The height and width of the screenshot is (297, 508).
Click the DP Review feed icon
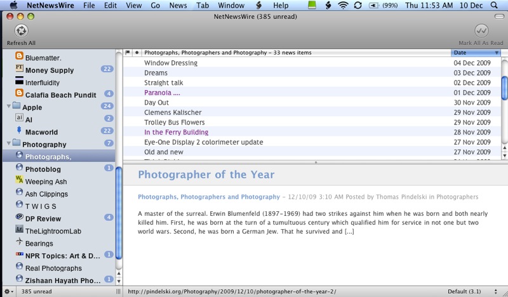click(20, 216)
